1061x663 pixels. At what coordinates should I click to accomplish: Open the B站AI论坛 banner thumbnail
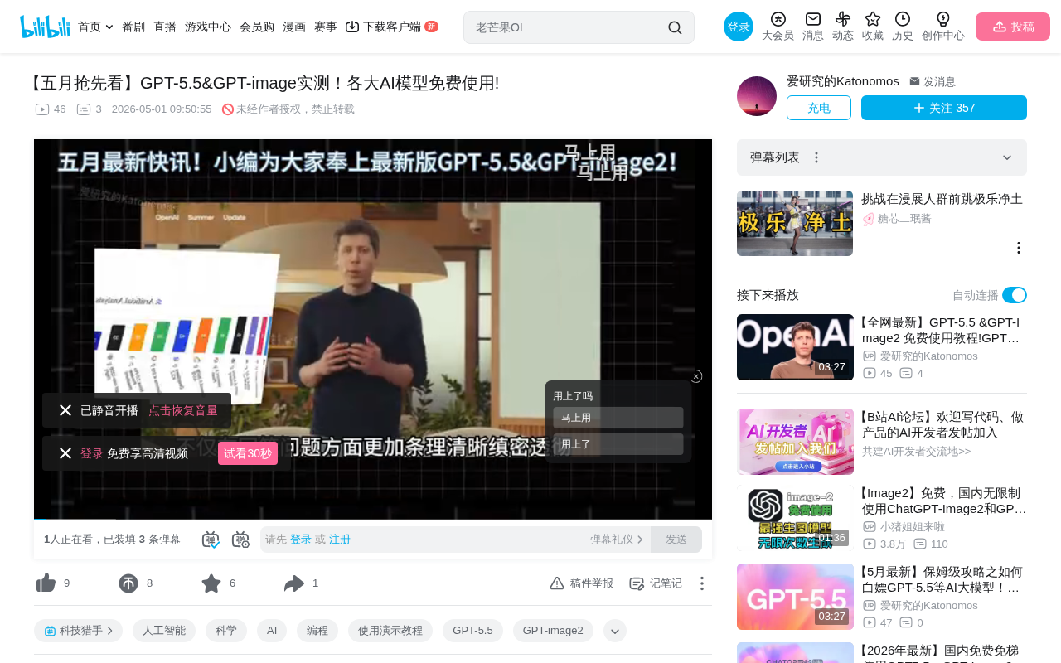tap(795, 442)
